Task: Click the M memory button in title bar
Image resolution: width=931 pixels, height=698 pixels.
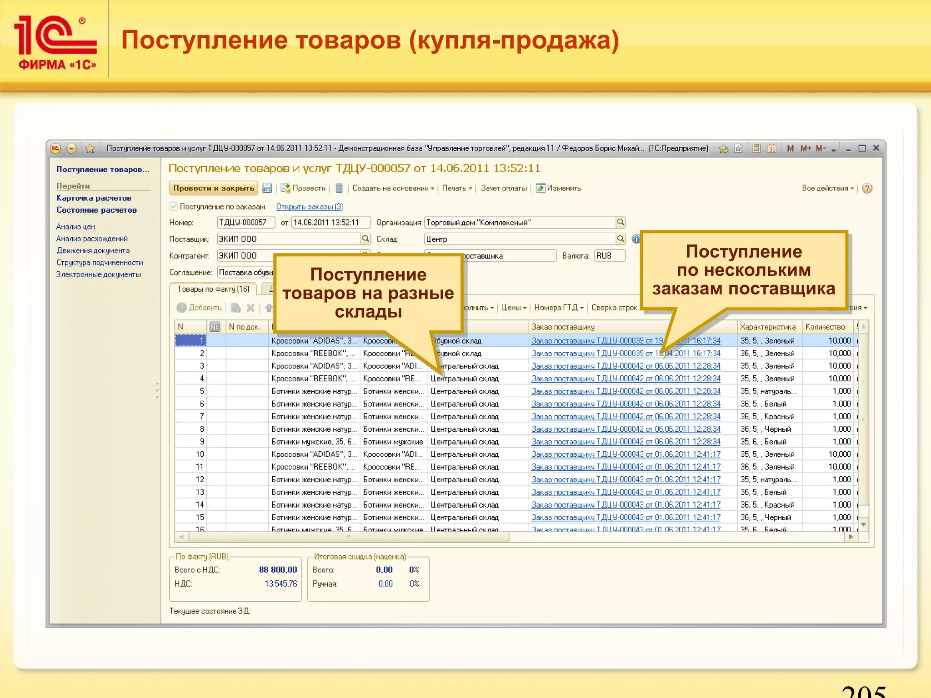Action: click(x=791, y=148)
